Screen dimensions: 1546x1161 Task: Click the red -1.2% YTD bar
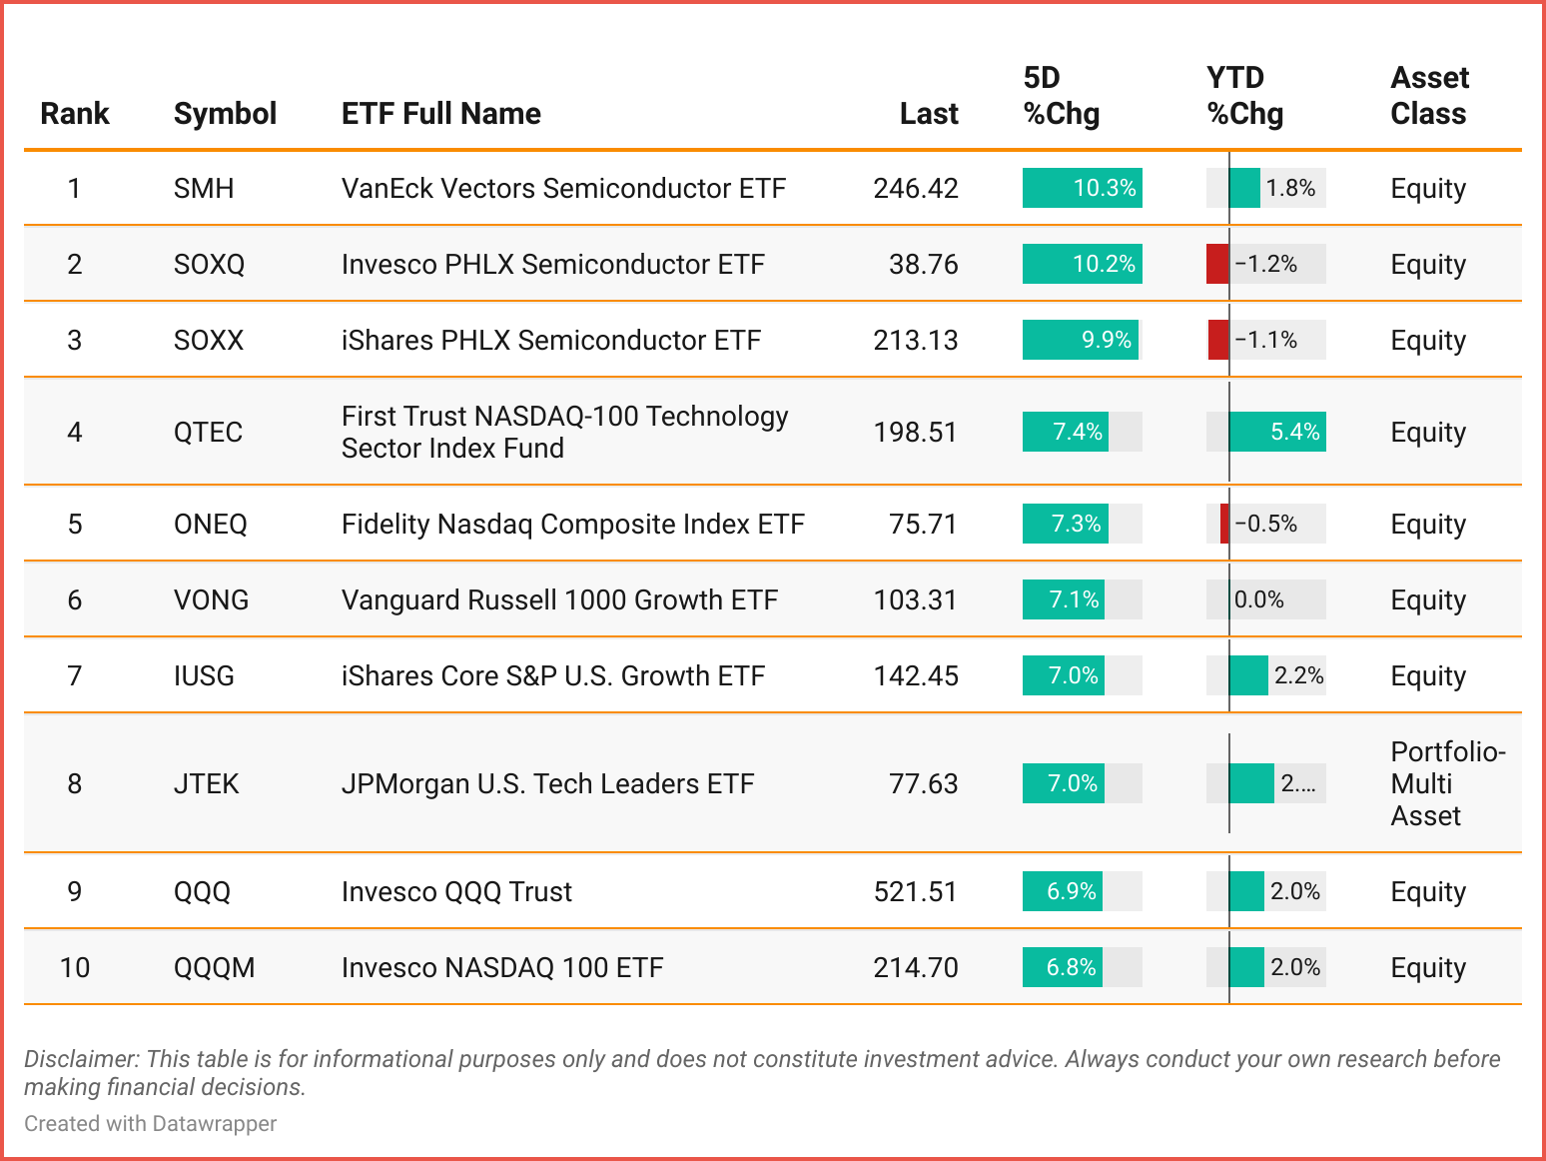point(1217,265)
